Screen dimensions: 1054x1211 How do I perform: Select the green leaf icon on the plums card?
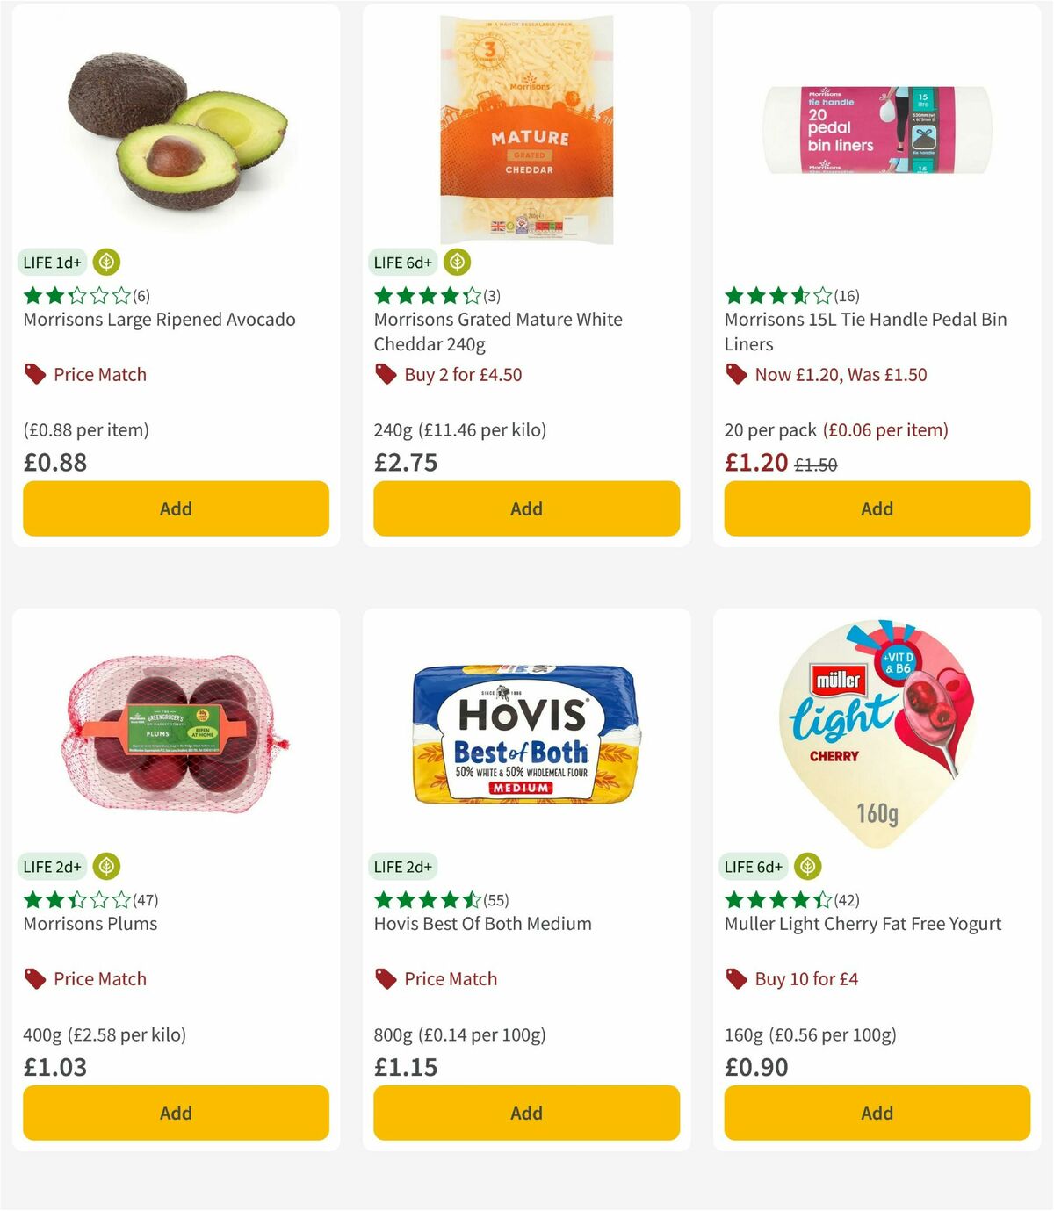(x=105, y=865)
